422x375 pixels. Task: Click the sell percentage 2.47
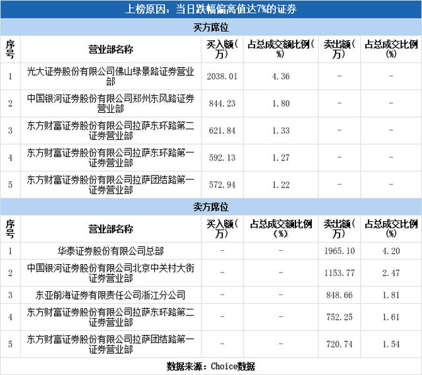(391, 273)
